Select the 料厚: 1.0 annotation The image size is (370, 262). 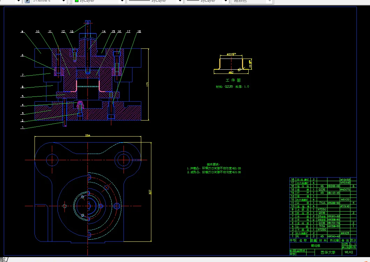[x=242, y=86]
